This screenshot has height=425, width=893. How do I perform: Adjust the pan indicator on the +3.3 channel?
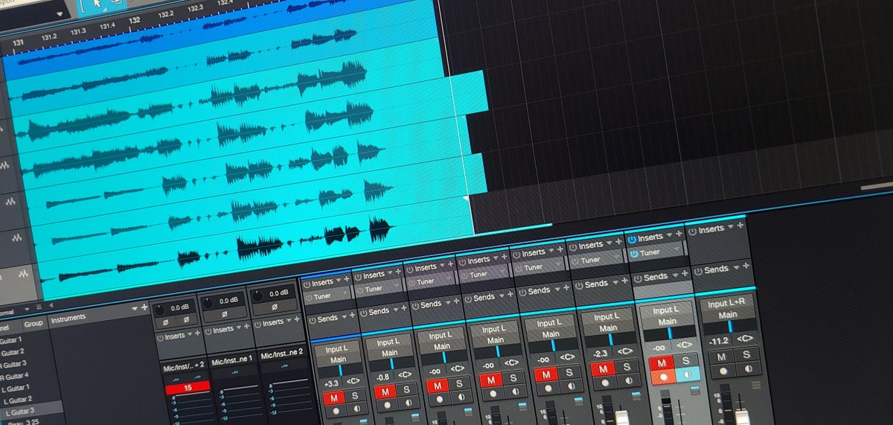click(342, 369)
